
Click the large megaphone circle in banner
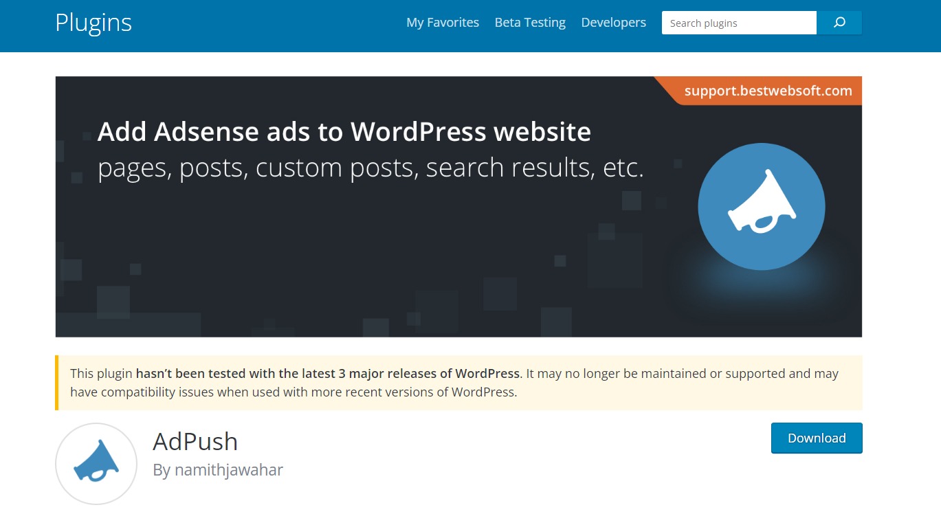(x=761, y=206)
